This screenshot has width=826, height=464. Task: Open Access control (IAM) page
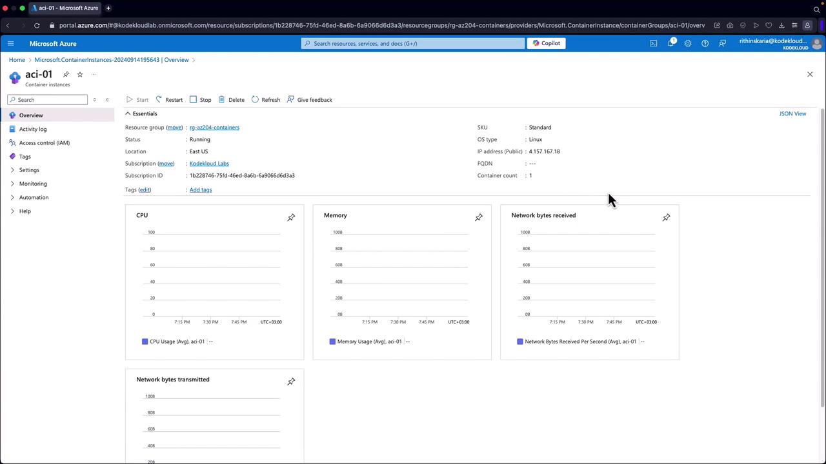[44, 143]
